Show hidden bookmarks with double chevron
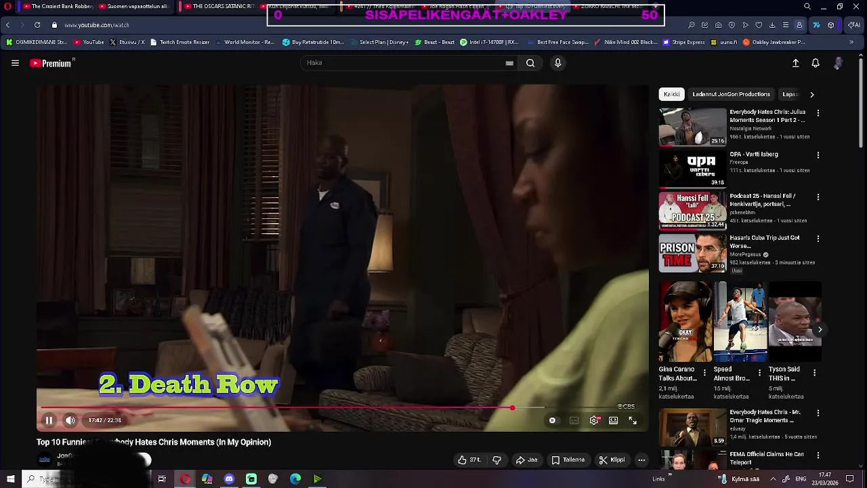Screen dimensions: 867x488 tap(851, 42)
